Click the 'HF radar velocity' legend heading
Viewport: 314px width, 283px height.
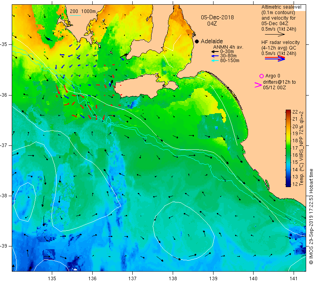(x=280, y=42)
